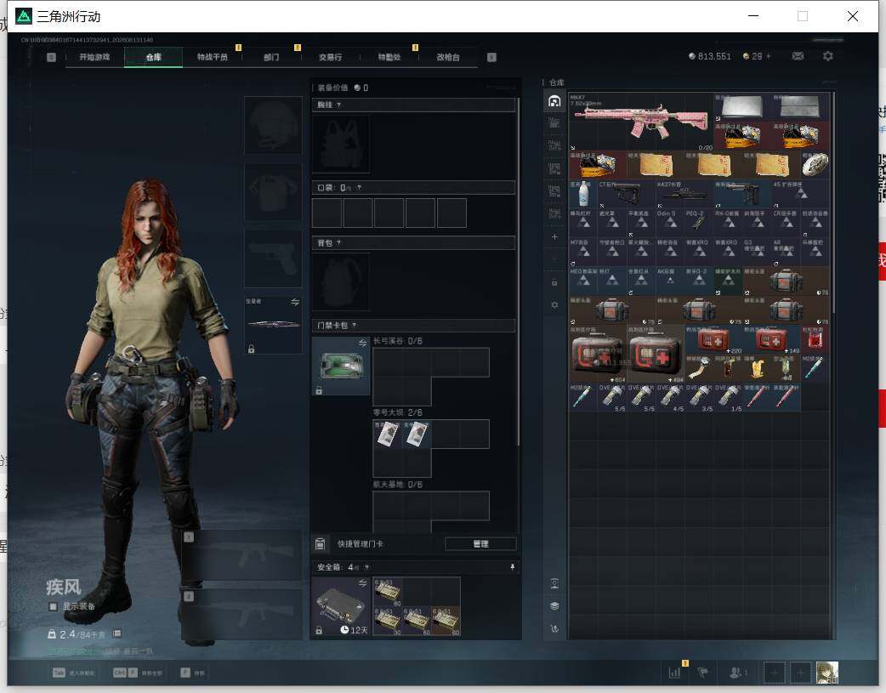
Task: Open the warehouse sidebar settings gear
Action: pos(554,304)
